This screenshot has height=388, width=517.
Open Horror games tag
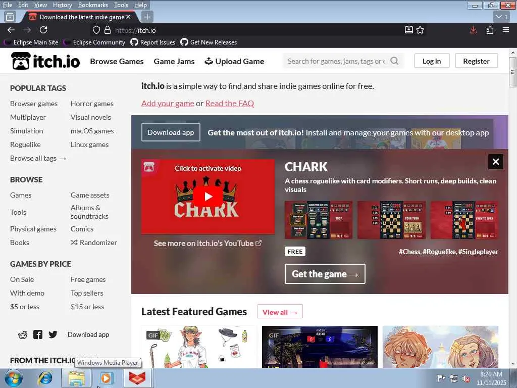[92, 104]
